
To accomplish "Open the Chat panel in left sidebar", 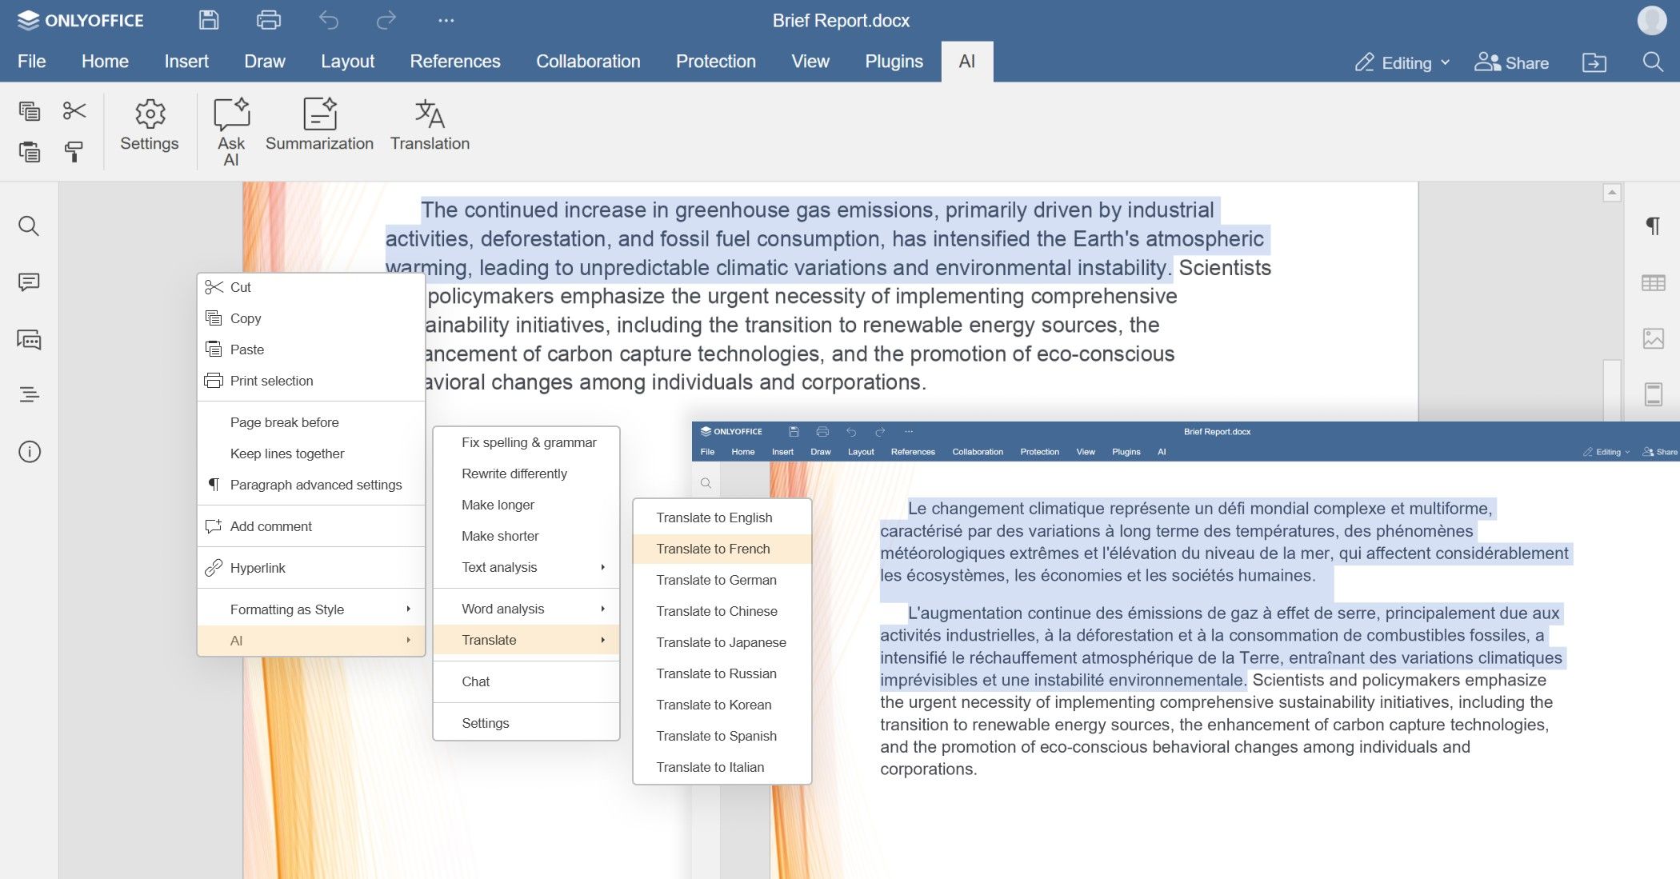I will pyautogui.click(x=29, y=340).
